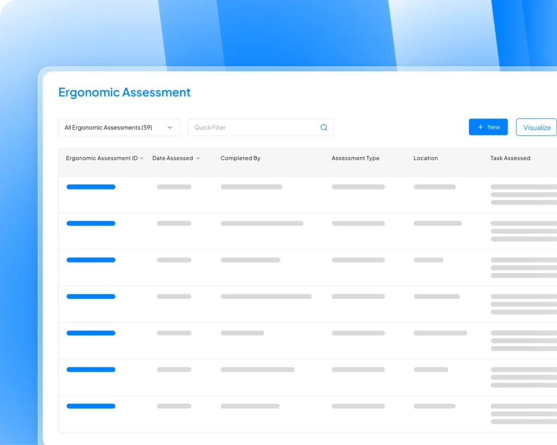Image resolution: width=557 pixels, height=445 pixels.
Task: Sort by Ergonomic Assessment ID chevron
Action: (x=142, y=158)
